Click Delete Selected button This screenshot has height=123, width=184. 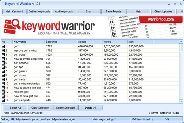(65, 108)
